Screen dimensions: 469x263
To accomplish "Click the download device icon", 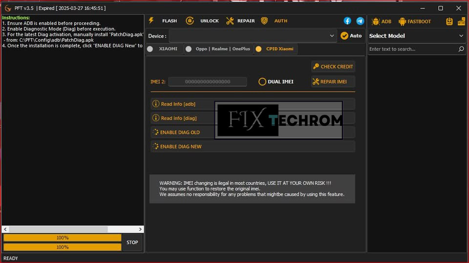I will click(x=449, y=21).
